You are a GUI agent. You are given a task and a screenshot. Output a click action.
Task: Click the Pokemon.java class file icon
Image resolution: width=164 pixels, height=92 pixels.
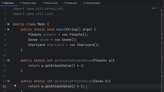21,3
